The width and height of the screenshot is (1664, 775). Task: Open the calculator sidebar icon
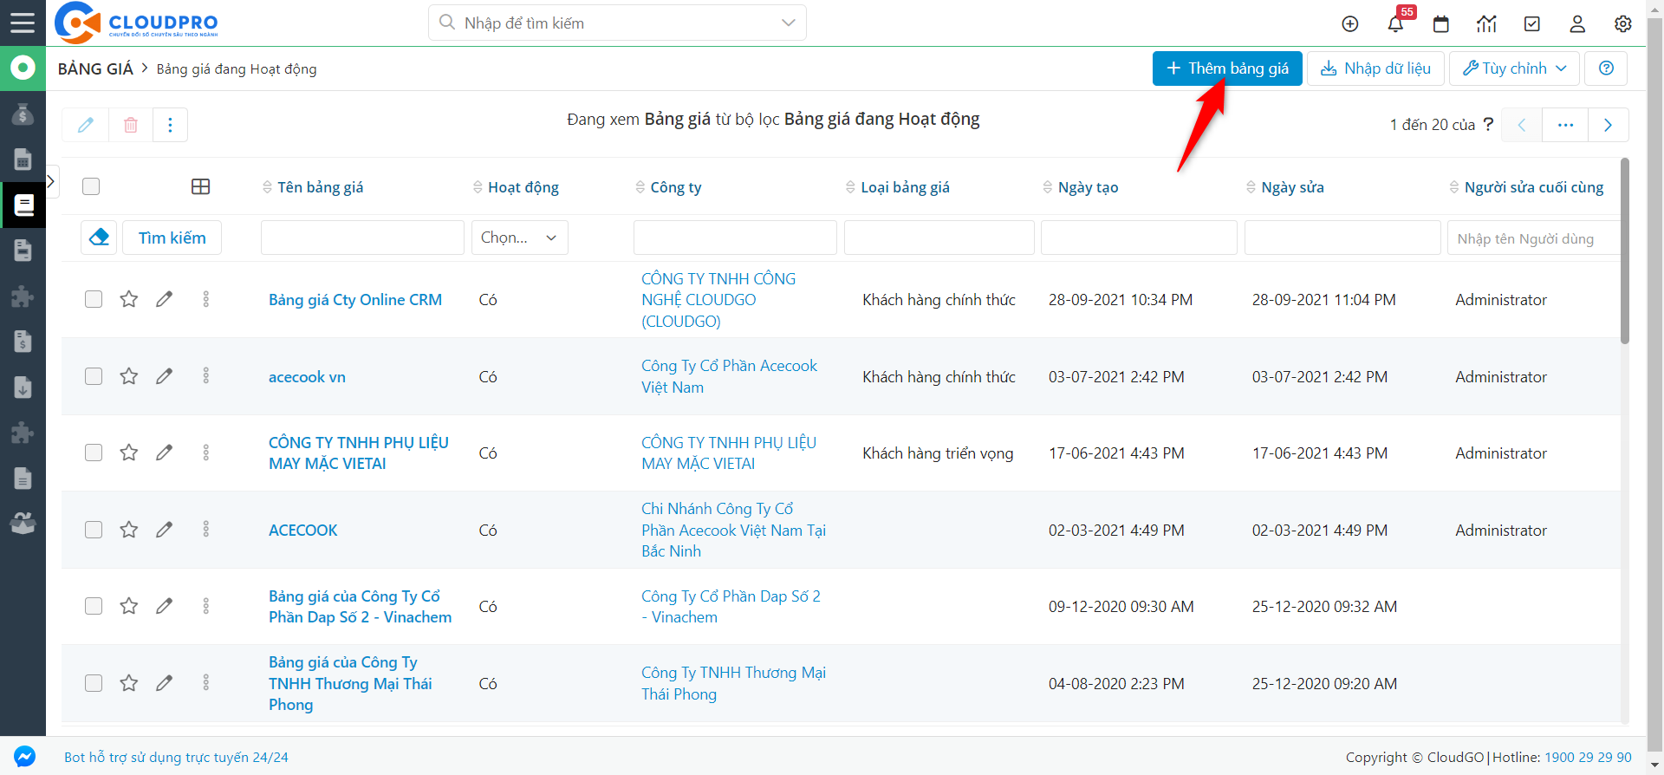pos(23,160)
